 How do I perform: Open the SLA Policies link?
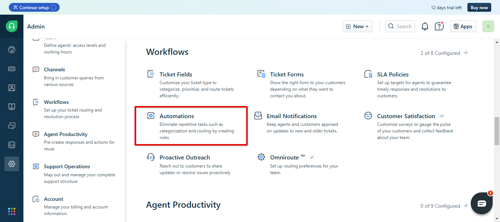click(x=393, y=74)
